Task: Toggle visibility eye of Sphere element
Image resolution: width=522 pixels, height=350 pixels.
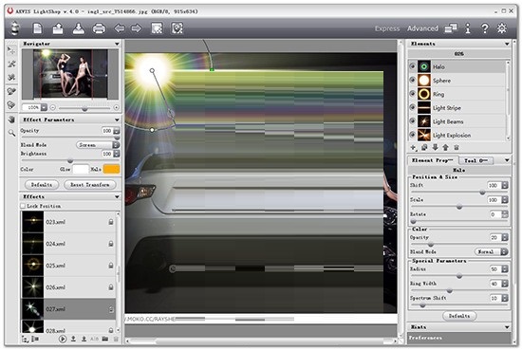Action: click(x=413, y=81)
